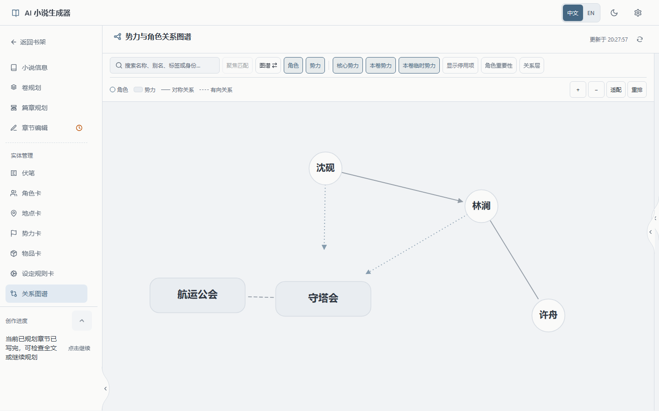The height and width of the screenshot is (411, 659).
Task: Select the 航运公会 faction node
Action: tap(198, 295)
